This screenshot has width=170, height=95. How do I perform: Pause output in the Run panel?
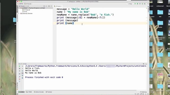[x=20, y=71]
